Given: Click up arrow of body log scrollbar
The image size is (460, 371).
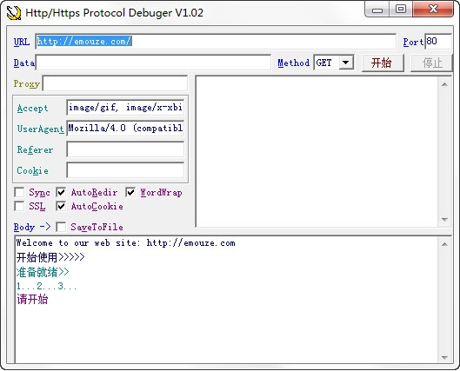Looking at the screenshot, I should [x=444, y=244].
